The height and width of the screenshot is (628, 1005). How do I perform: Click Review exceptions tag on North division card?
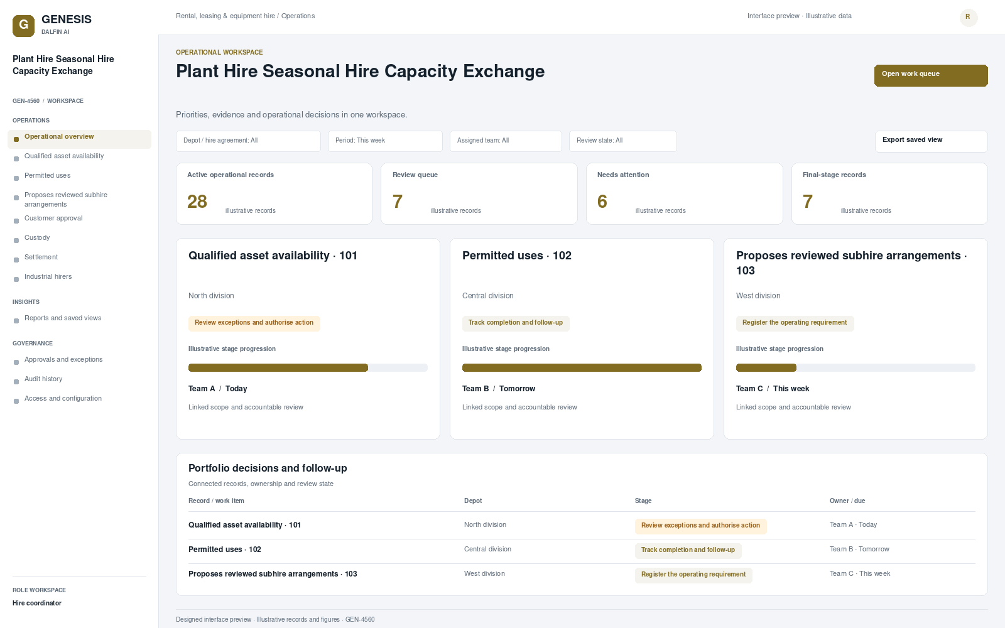(254, 323)
